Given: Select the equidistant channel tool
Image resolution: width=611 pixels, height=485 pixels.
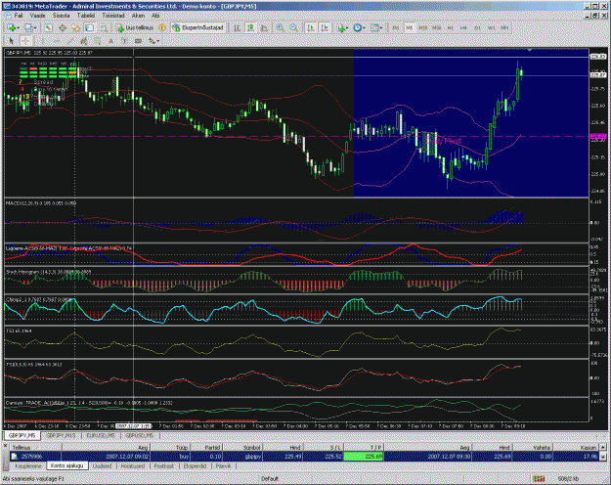Looking at the screenshot, I should click(x=83, y=40).
